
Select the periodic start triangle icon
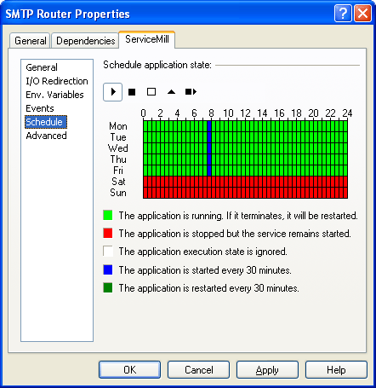171,92
